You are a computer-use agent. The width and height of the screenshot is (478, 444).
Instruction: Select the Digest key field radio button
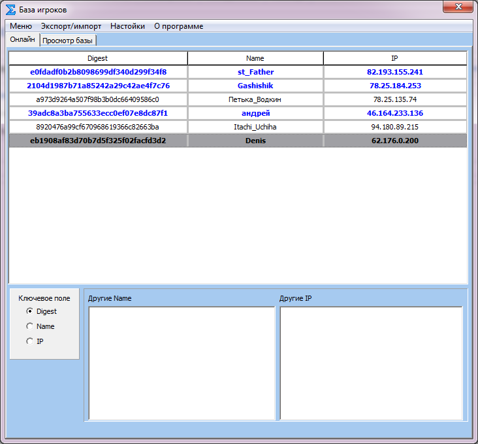29,311
